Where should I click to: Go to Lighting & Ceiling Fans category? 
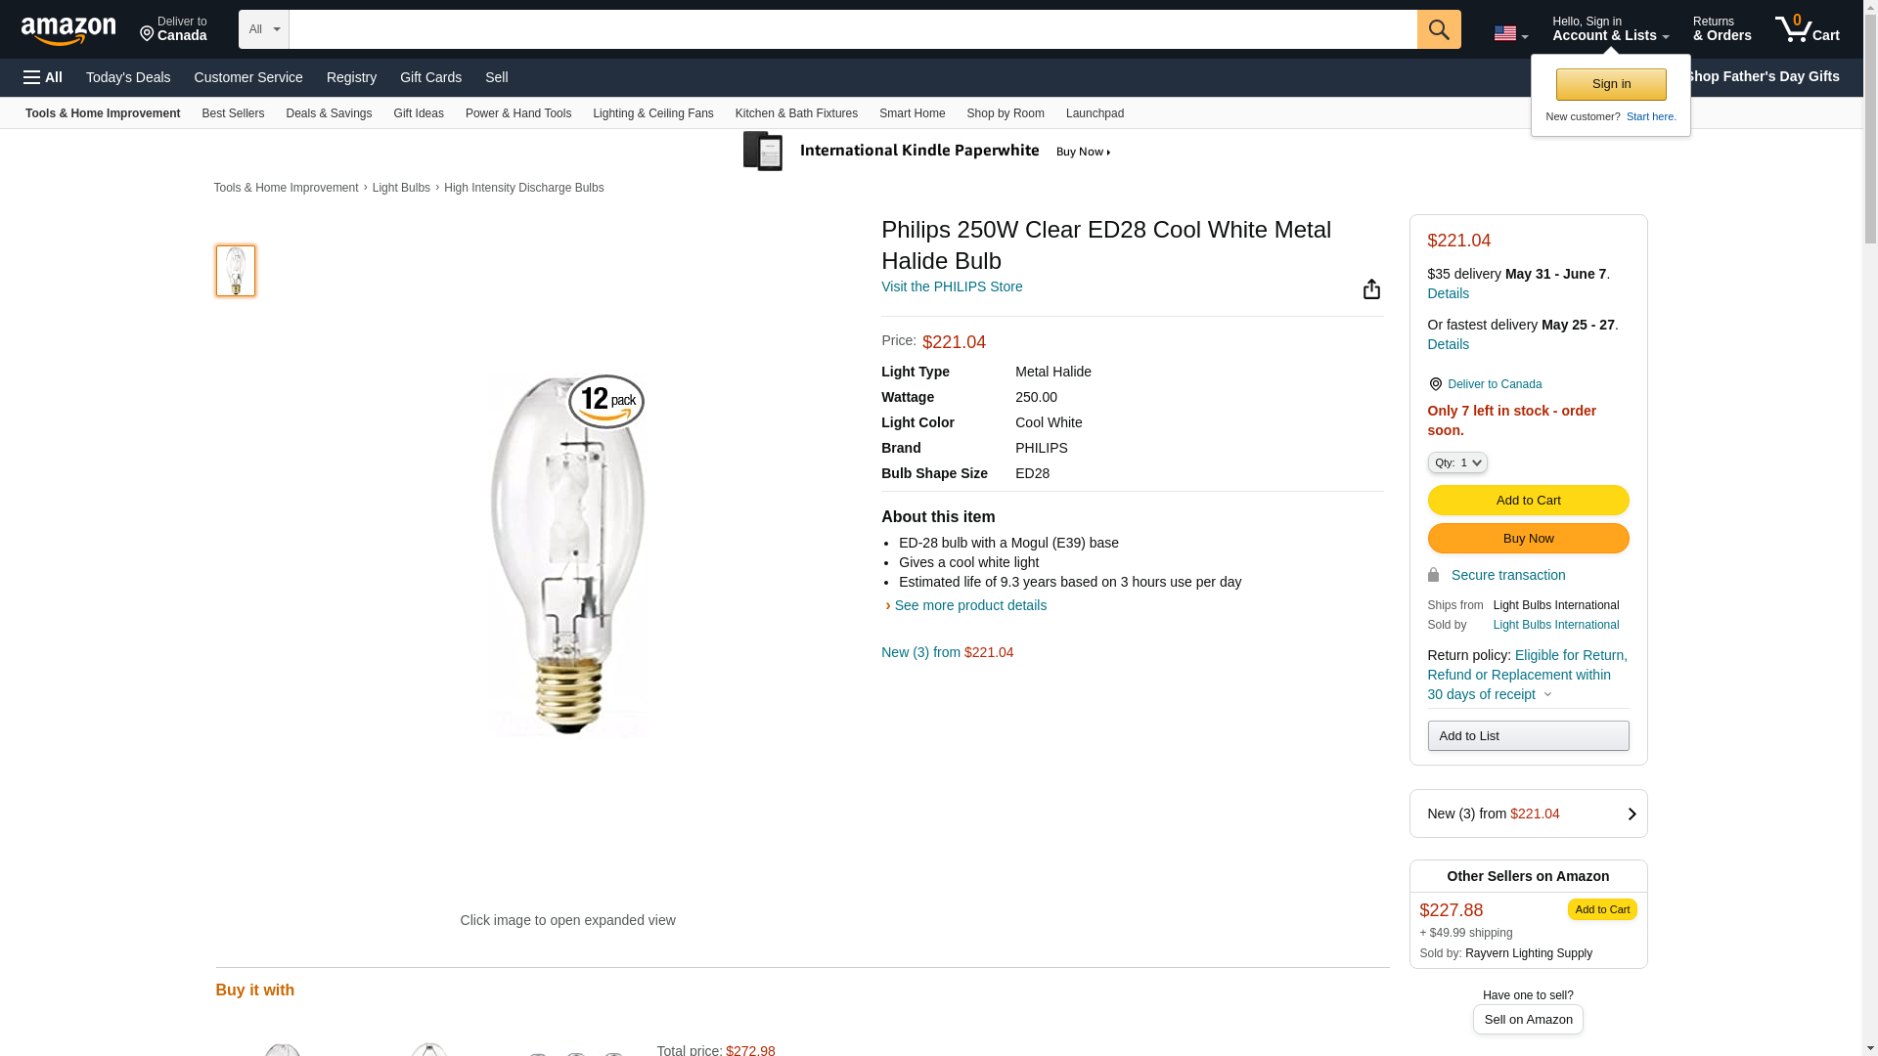pos(652,113)
